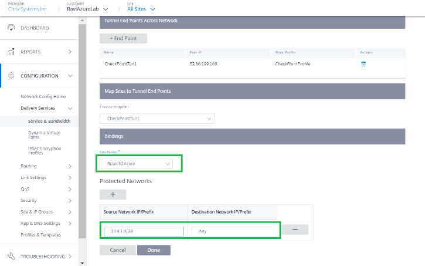
Task: Click the Done button
Action: 154,250
